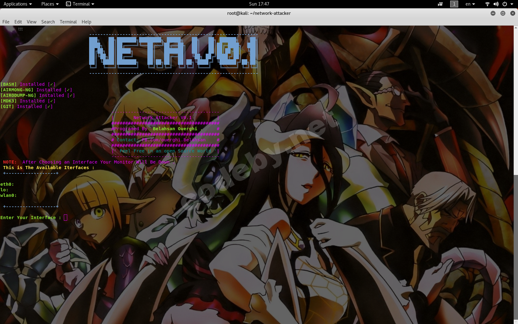Open the File menu
518x324 pixels.
(6, 22)
